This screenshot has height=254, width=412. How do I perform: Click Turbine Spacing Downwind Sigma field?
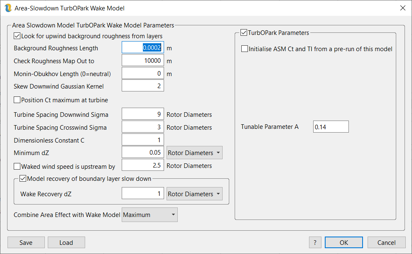[142, 114]
